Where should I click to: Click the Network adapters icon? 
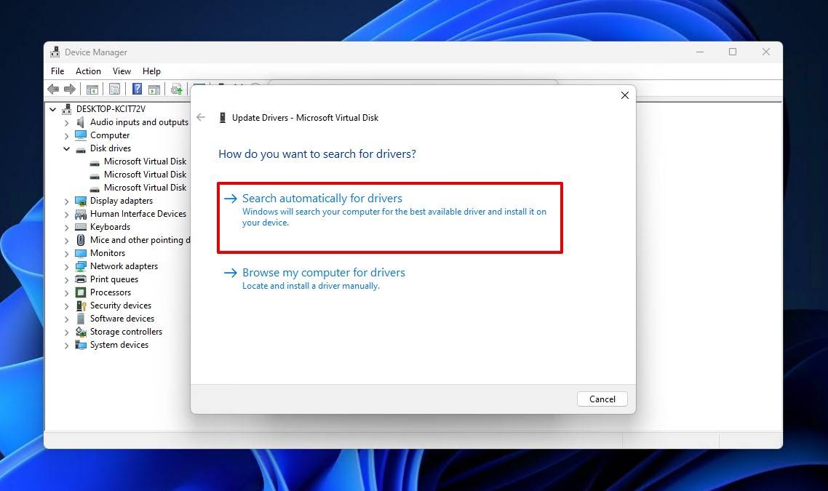click(81, 266)
